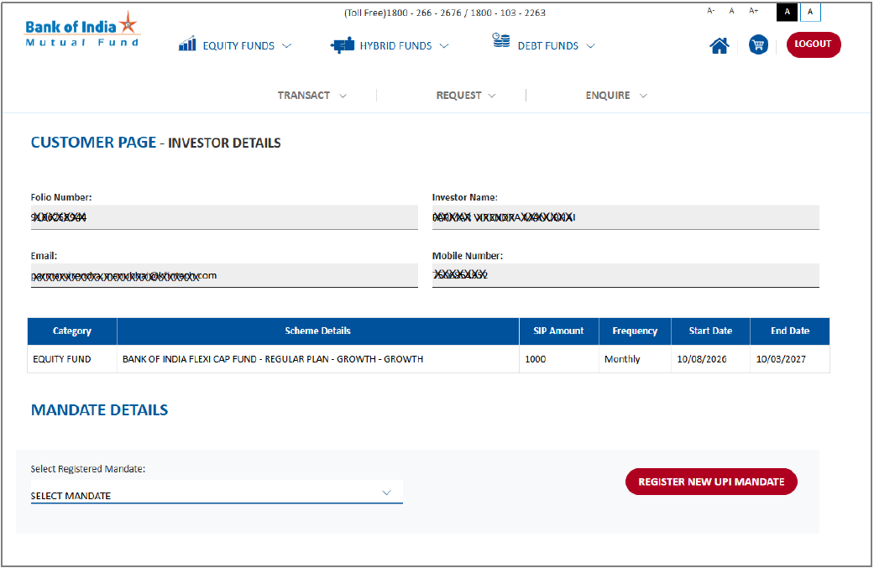The image size is (874, 568).
Task: Open the Select Mandate dropdown
Action: click(x=217, y=492)
